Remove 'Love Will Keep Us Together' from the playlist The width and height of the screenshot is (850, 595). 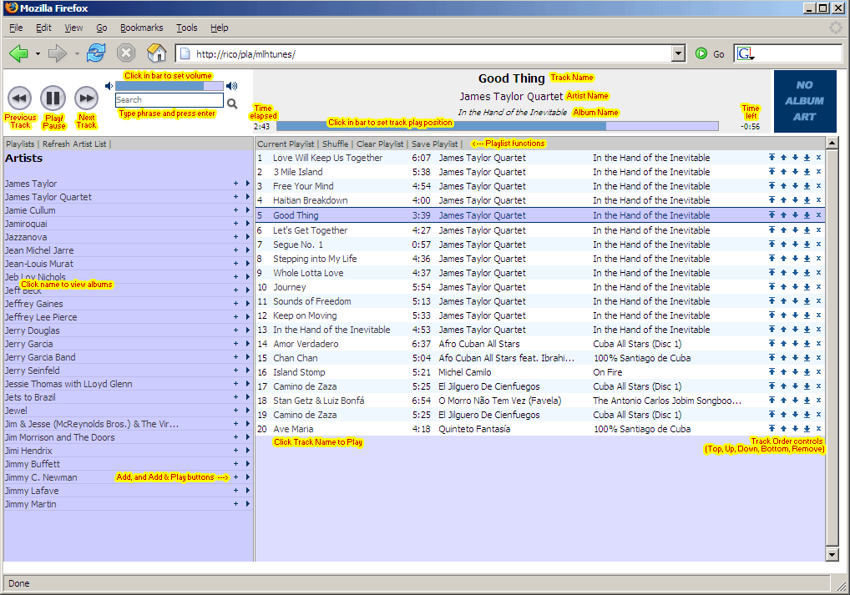coord(818,158)
